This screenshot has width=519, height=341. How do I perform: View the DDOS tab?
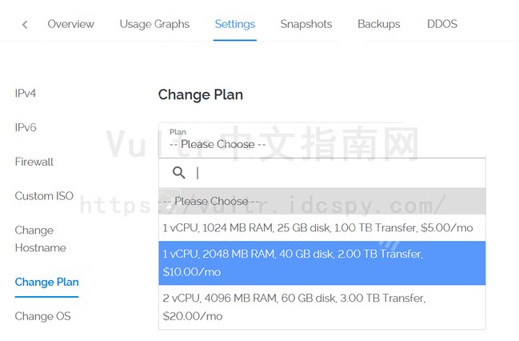[x=442, y=24]
